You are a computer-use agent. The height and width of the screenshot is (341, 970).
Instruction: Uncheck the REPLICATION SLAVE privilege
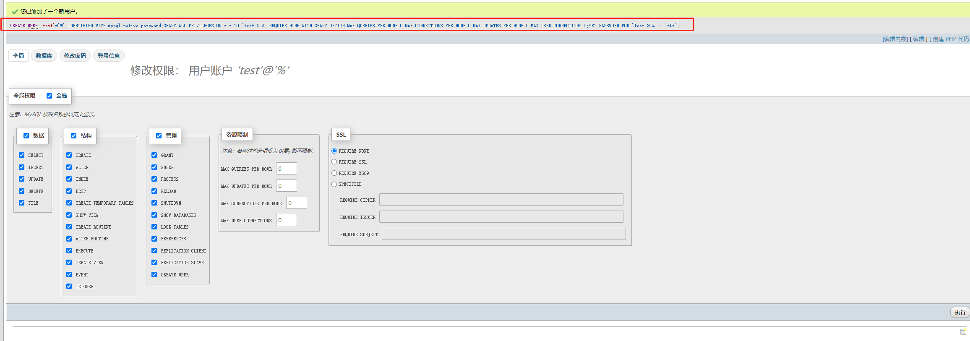point(154,262)
